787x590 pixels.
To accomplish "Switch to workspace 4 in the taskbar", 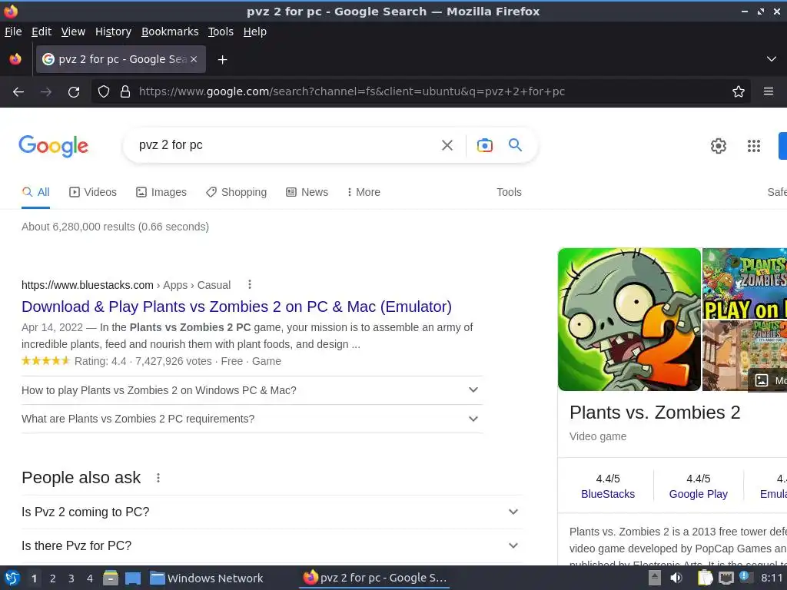I will point(90,578).
